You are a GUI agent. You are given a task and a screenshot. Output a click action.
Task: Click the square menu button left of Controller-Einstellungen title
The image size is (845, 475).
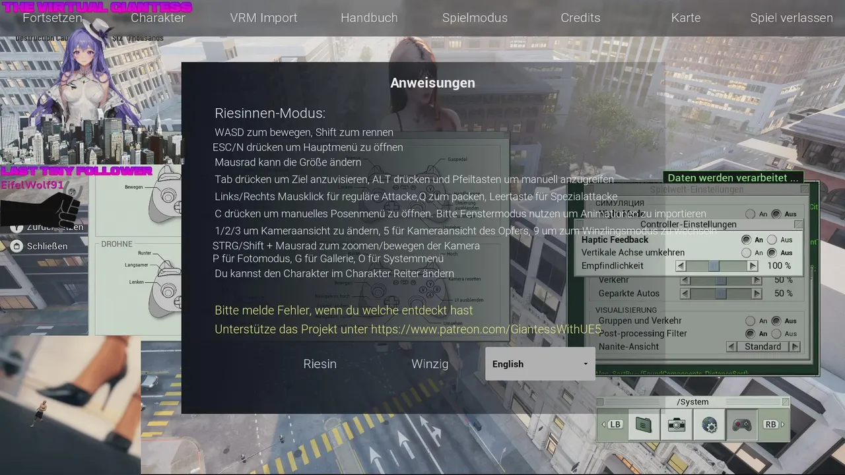(579, 224)
